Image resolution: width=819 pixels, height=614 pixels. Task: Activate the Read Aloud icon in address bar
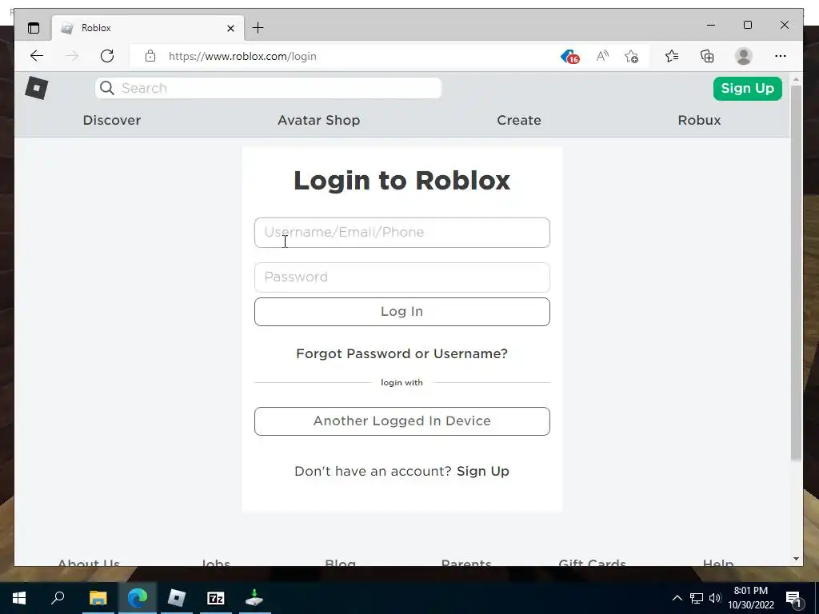point(602,56)
